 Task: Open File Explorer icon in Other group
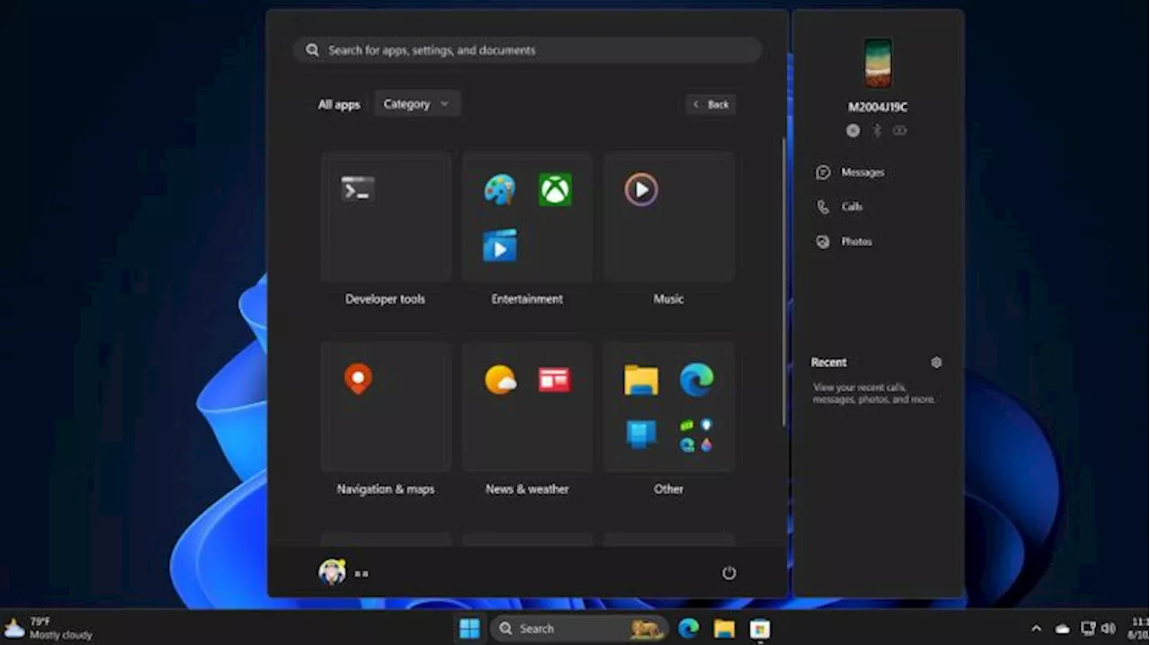pos(641,380)
